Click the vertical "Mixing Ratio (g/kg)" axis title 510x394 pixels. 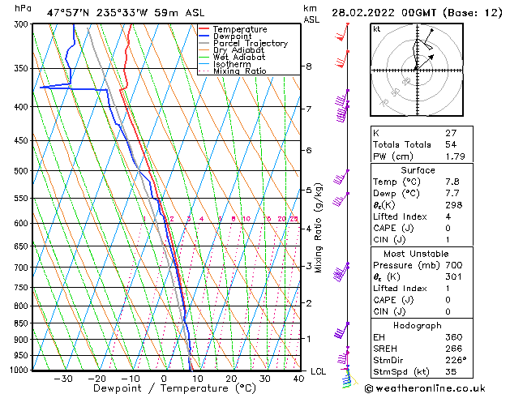coord(318,228)
